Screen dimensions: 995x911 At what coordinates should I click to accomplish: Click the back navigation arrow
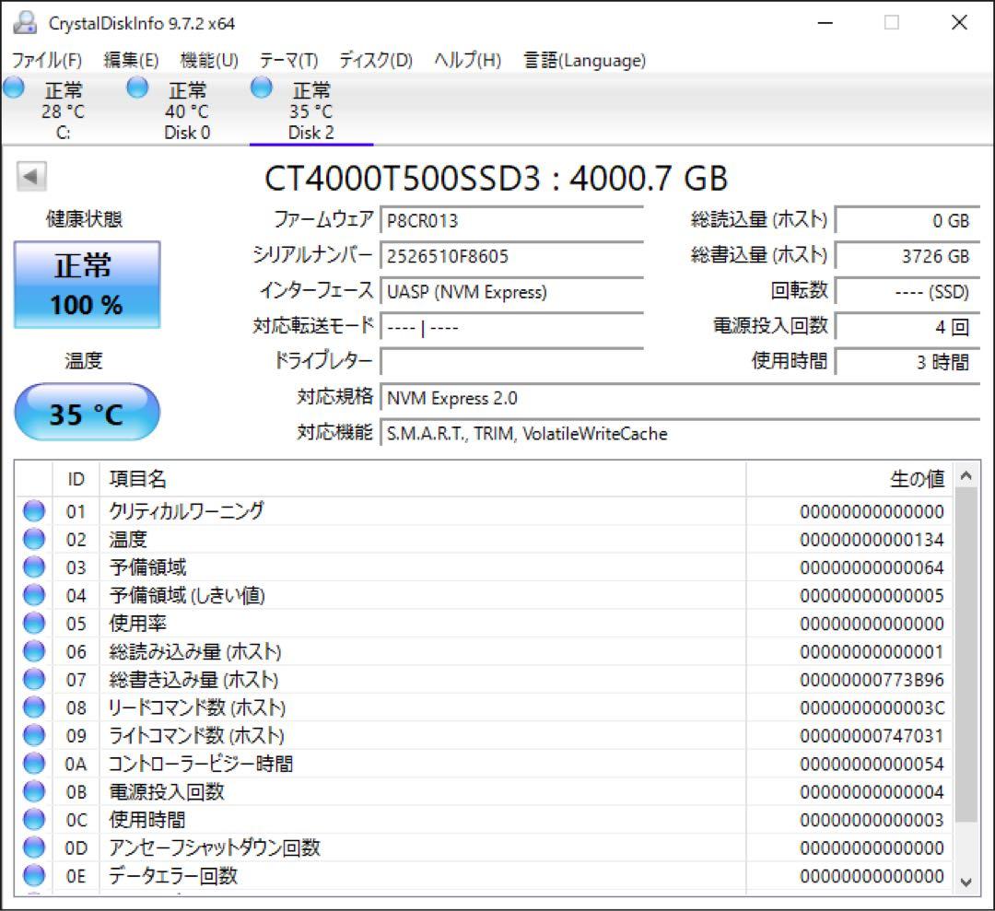point(29,175)
